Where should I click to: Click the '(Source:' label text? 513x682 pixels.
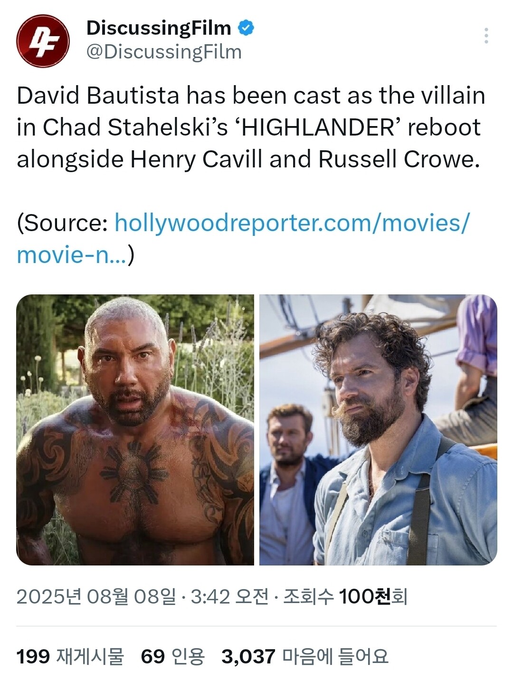(x=63, y=223)
